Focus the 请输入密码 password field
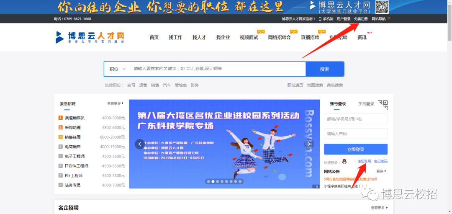Screen dimensions: 452x214 tap(356, 134)
